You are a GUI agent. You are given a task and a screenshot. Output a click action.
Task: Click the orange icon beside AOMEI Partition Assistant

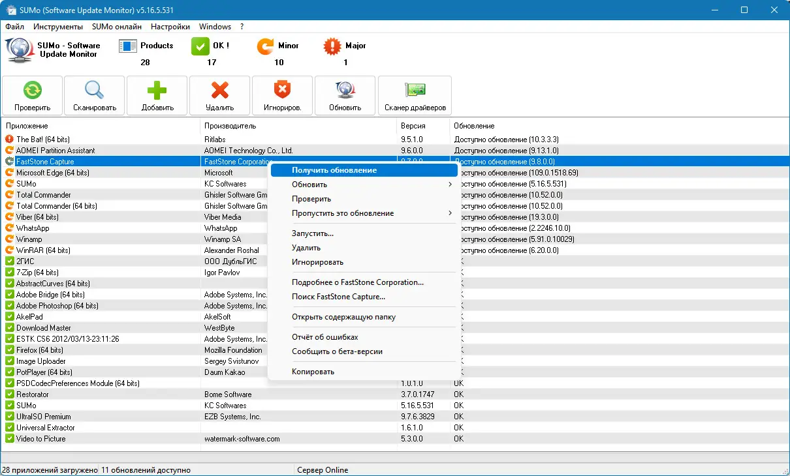point(9,151)
